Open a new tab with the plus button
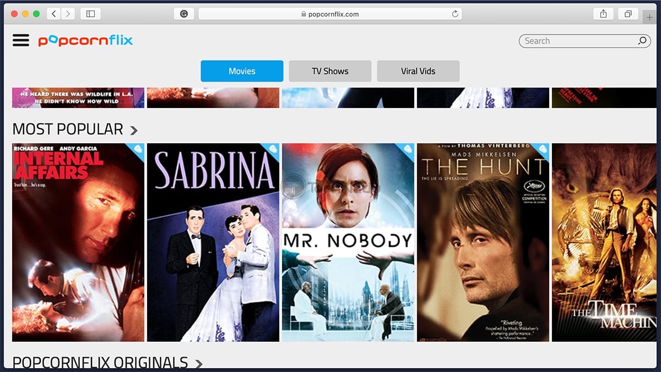Viewport: 661px width, 372px height. point(650,17)
